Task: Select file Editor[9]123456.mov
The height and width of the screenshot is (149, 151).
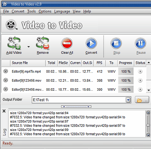Action: pyautogui.click(x=27, y=81)
